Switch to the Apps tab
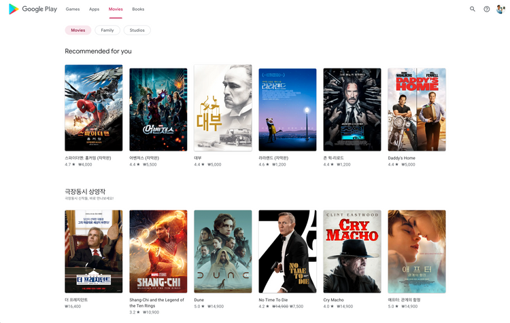The image size is (510, 323). 94,9
